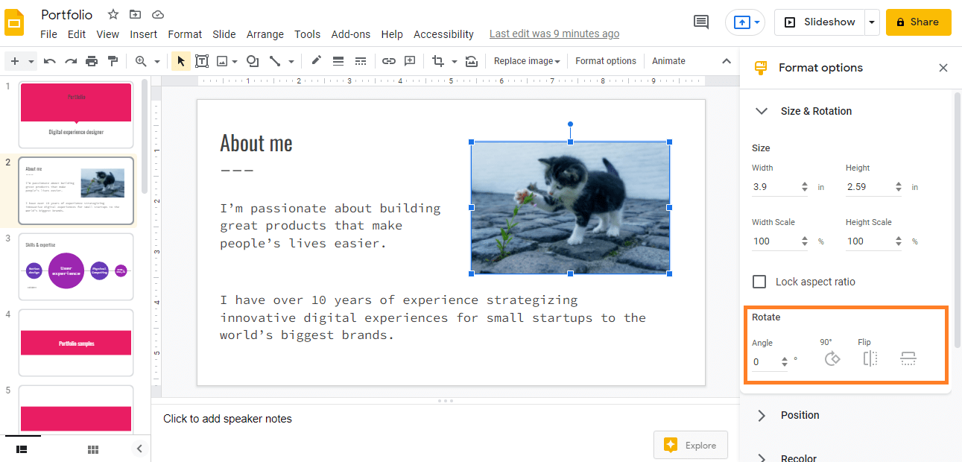Flip the image vertically
The image size is (962, 462).
tap(908, 358)
